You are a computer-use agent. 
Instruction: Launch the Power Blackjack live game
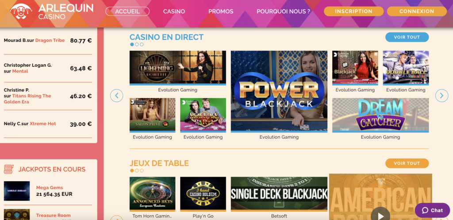[x=279, y=91]
